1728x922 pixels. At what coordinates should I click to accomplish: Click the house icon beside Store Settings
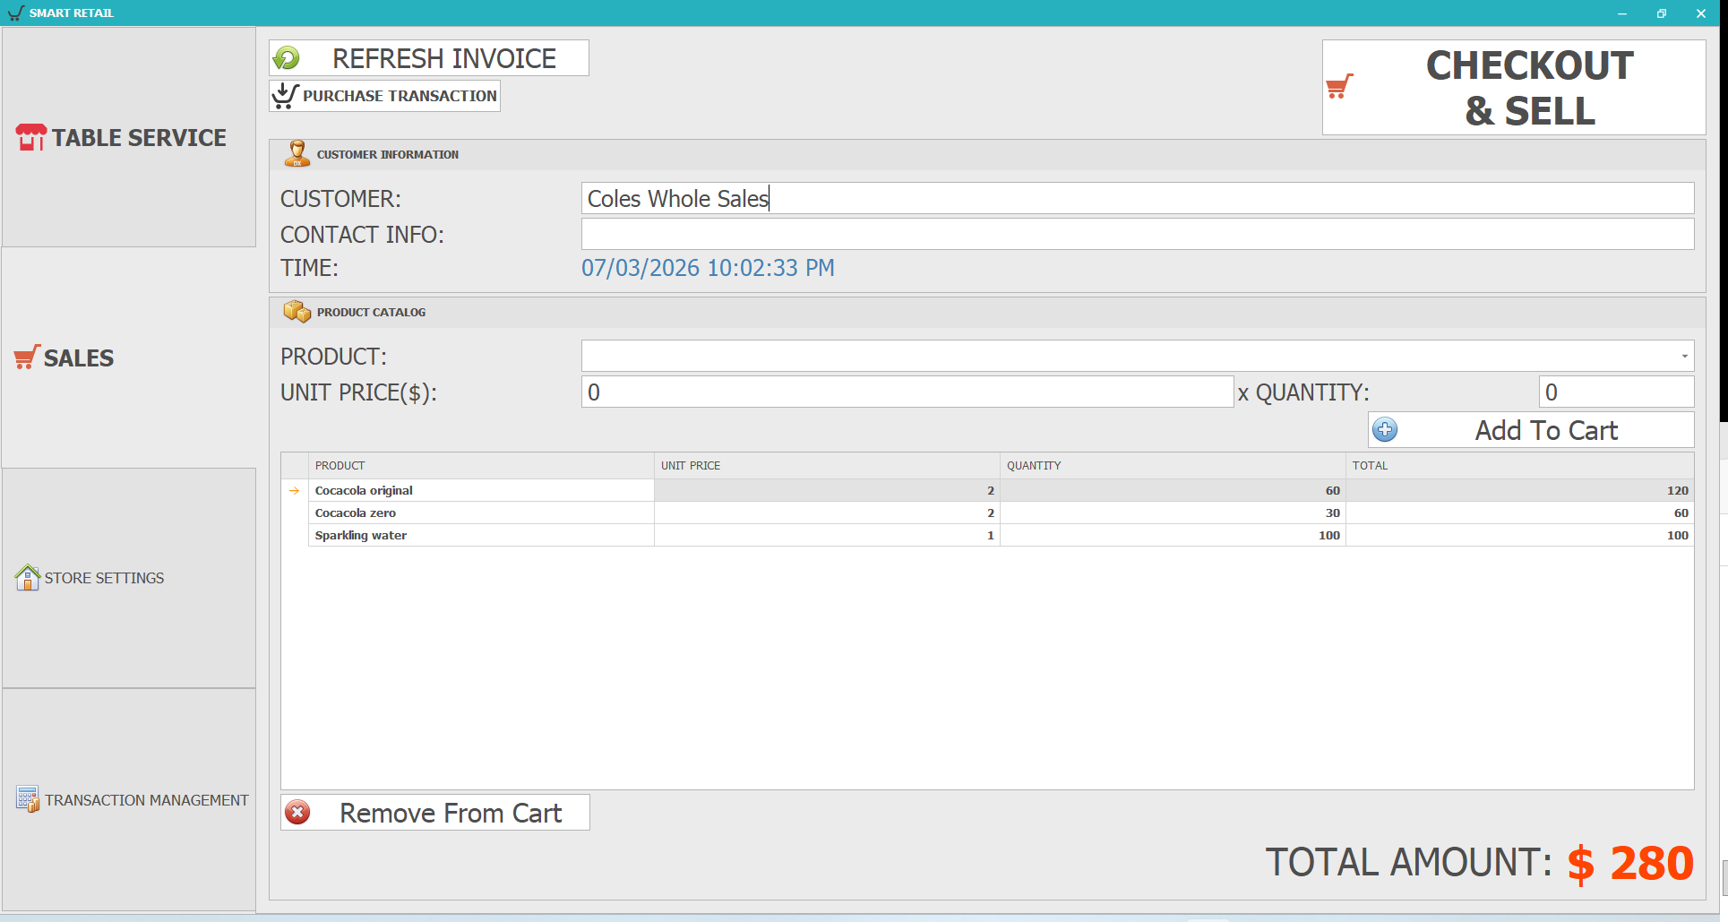pos(27,577)
